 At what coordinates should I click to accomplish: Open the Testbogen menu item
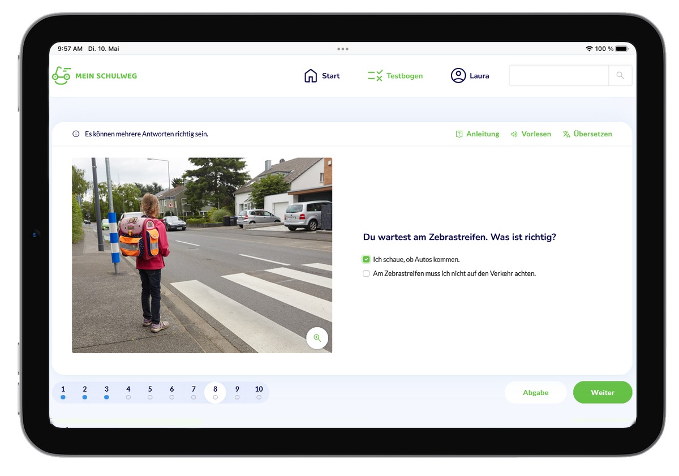pyautogui.click(x=395, y=76)
